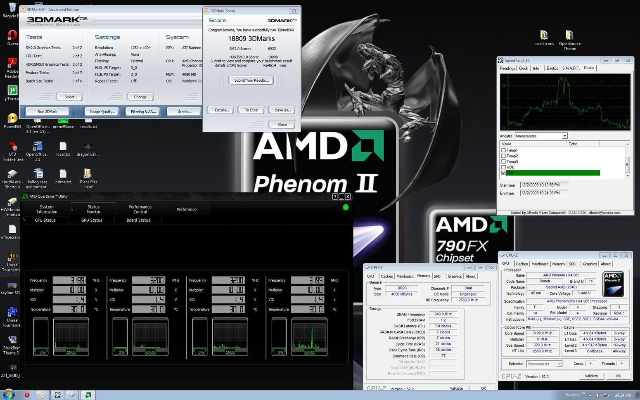640x400 pixels.
Task: Open the Opera desktop icon
Action: [12, 36]
